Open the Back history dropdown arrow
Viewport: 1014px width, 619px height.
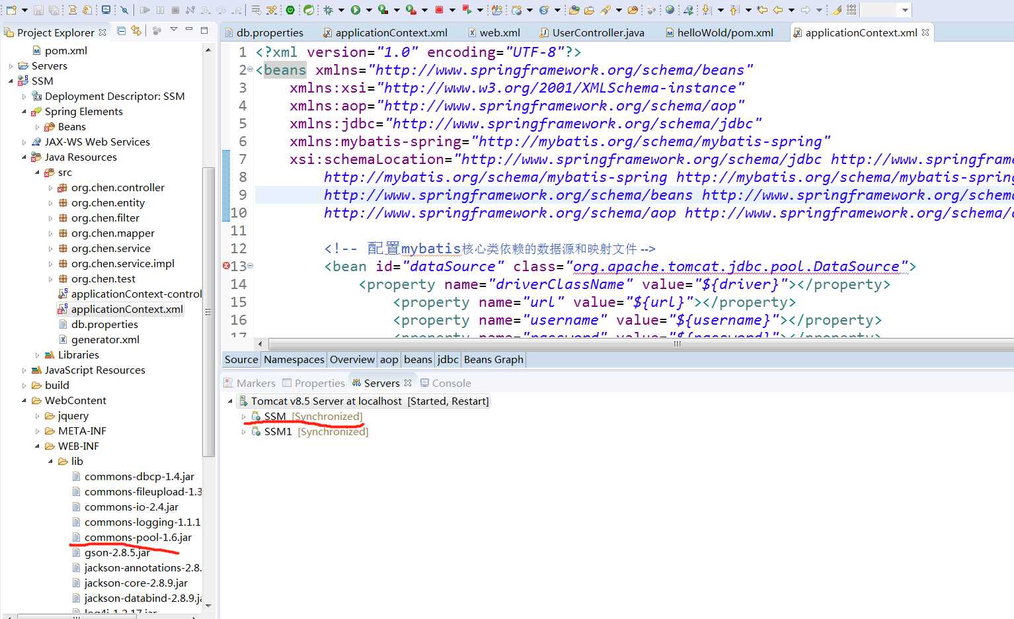pyautogui.click(x=791, y=10)
